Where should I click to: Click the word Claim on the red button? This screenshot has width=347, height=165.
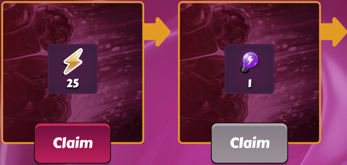click(x=73, y=143)
